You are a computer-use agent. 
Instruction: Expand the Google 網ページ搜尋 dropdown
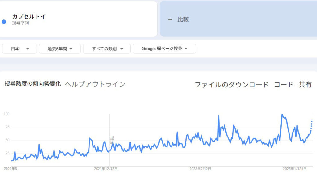click(164, 49)
